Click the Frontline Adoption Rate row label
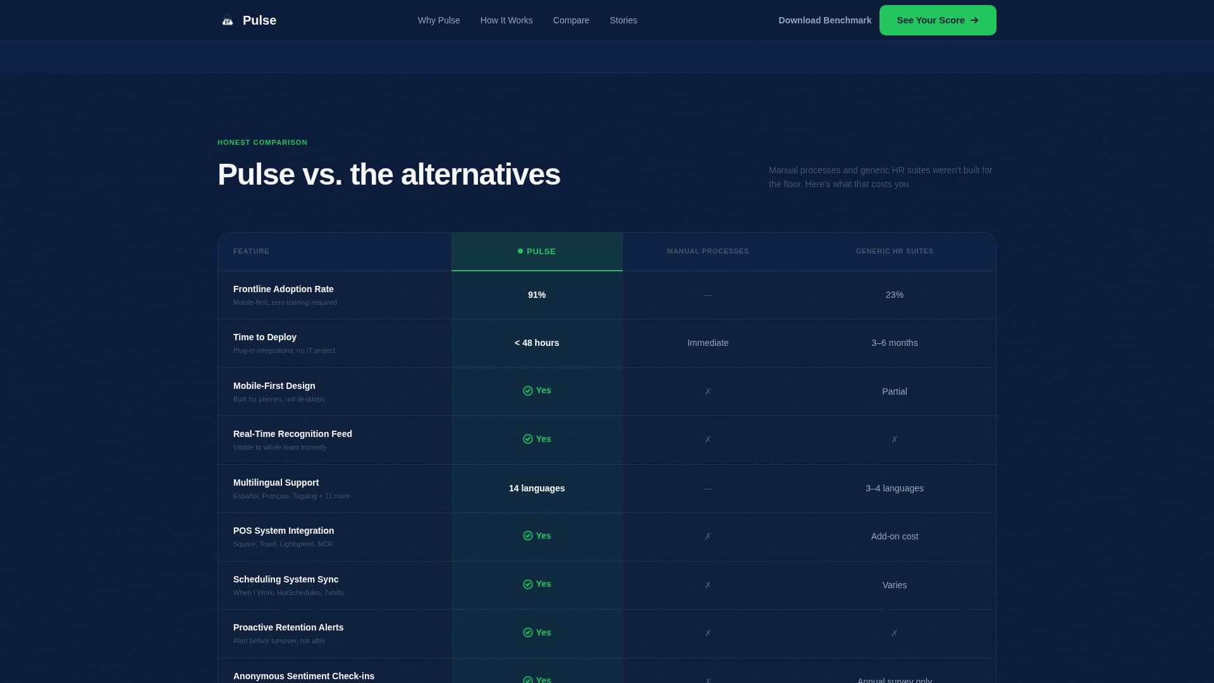The image size is (1214, 683). point(283,289)
